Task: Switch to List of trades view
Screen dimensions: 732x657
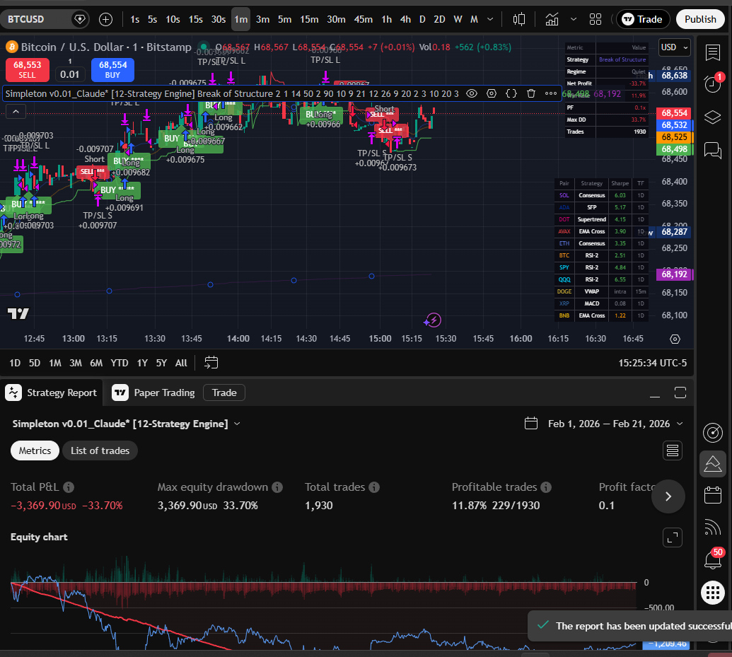Action: pyautogui.click(x=100, y=450)
